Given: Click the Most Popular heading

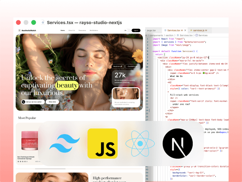Looking at the screenshot, I should point(27,118).
